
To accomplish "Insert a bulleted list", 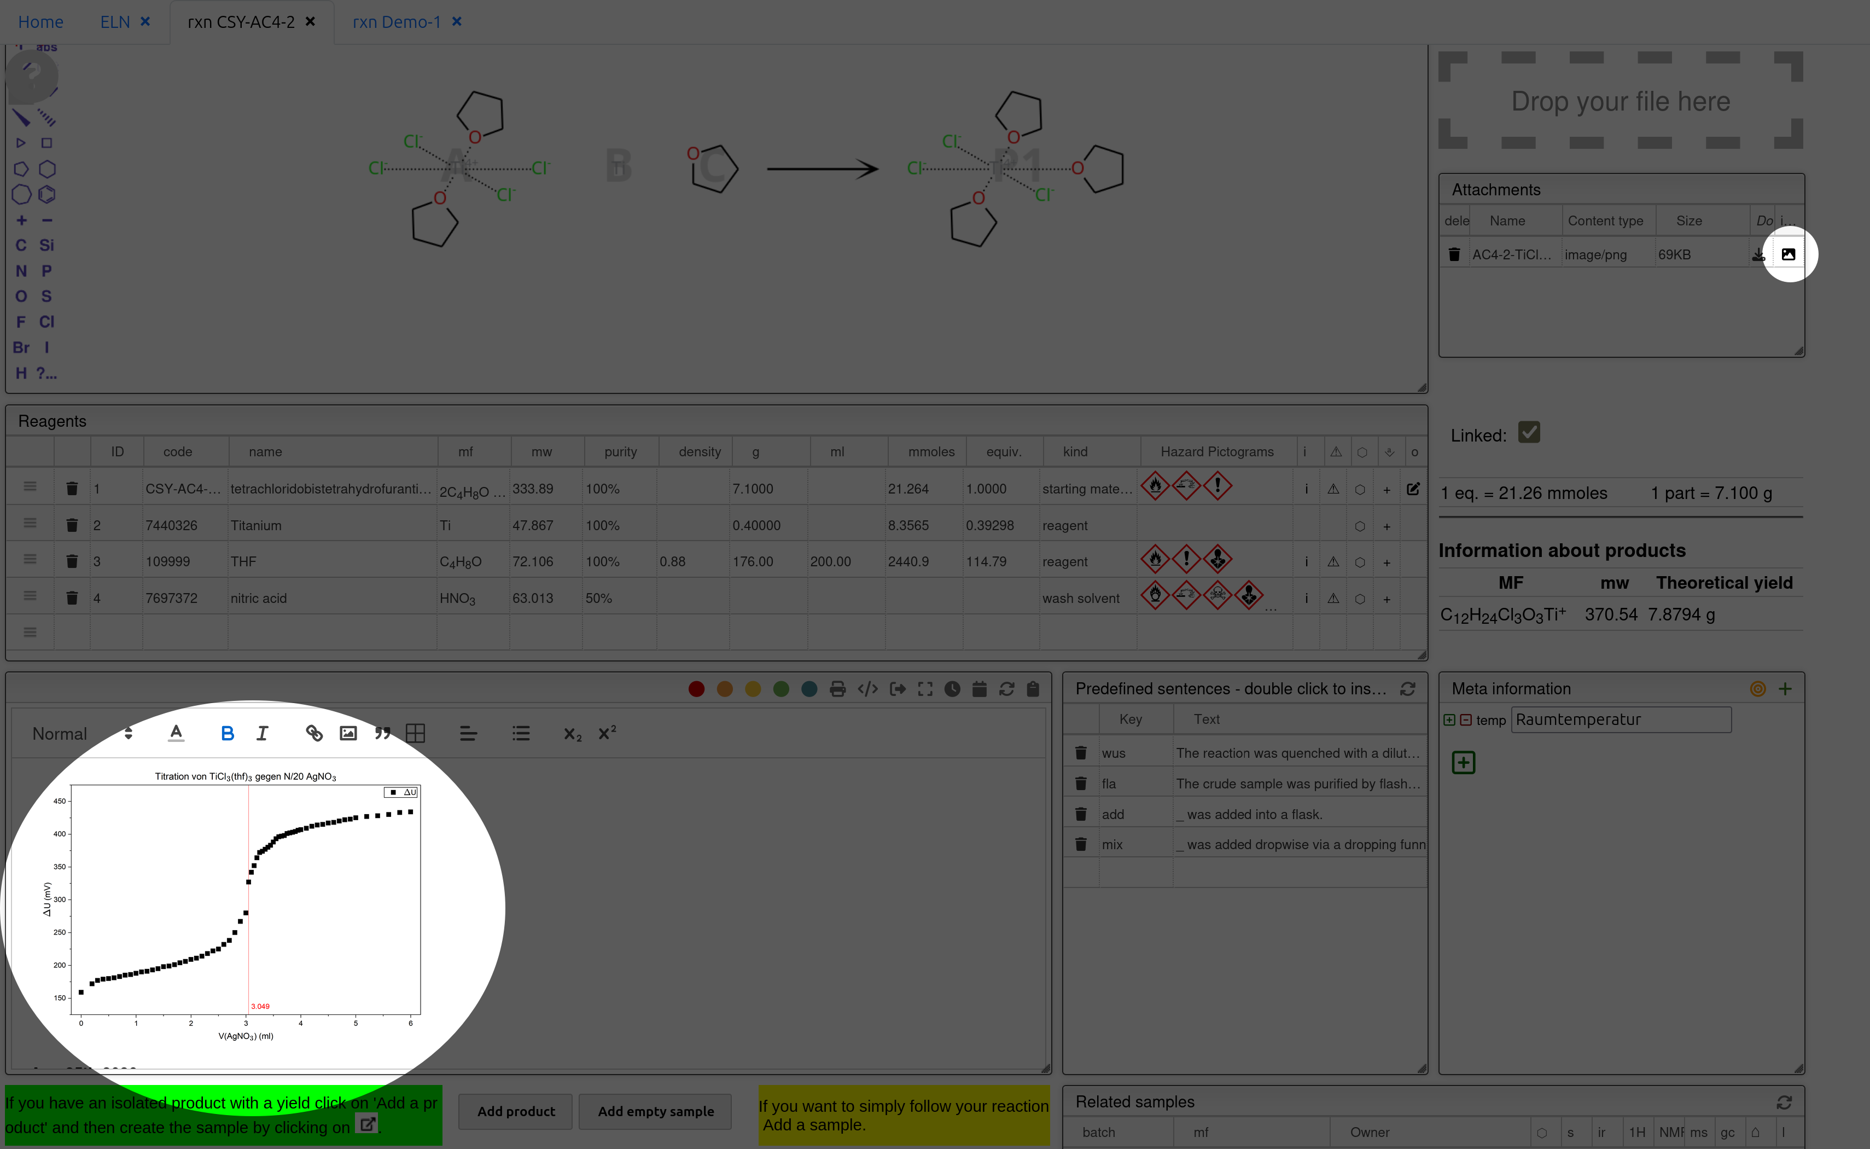I will click(x=520, y=733).
